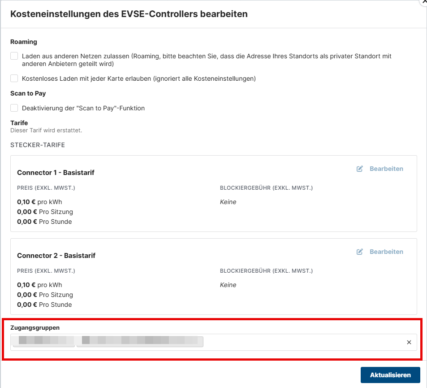The image size is (427, 388).
Task: Select the first Zugangsgruppen tag
Action: pyautogui.click(x=43, y=342)
